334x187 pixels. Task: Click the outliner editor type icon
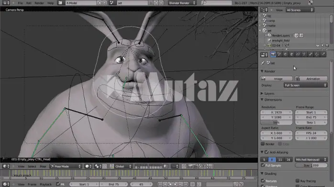coord(264,10)
